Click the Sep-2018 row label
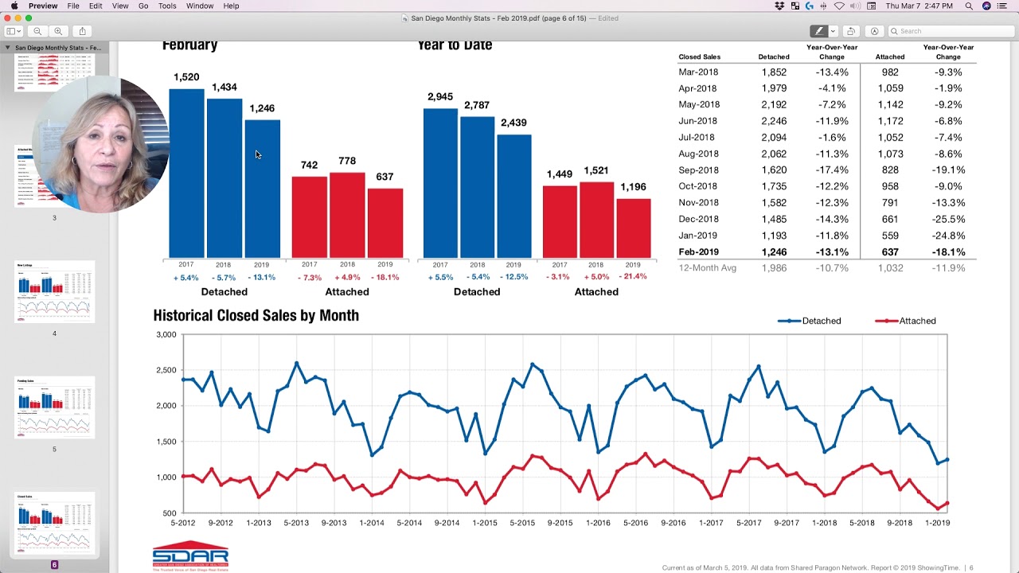The height and width of the screenshot is (573, 1019). (x=698, y=170)
